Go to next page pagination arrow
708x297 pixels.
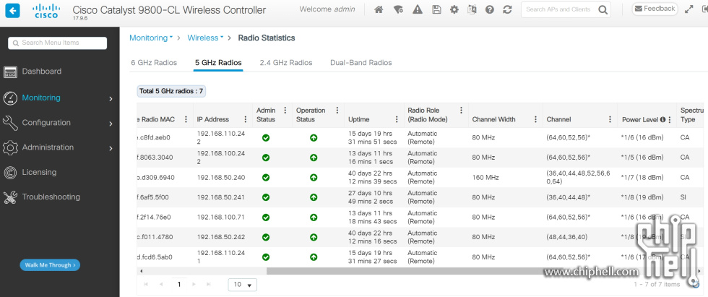(194, 285)
